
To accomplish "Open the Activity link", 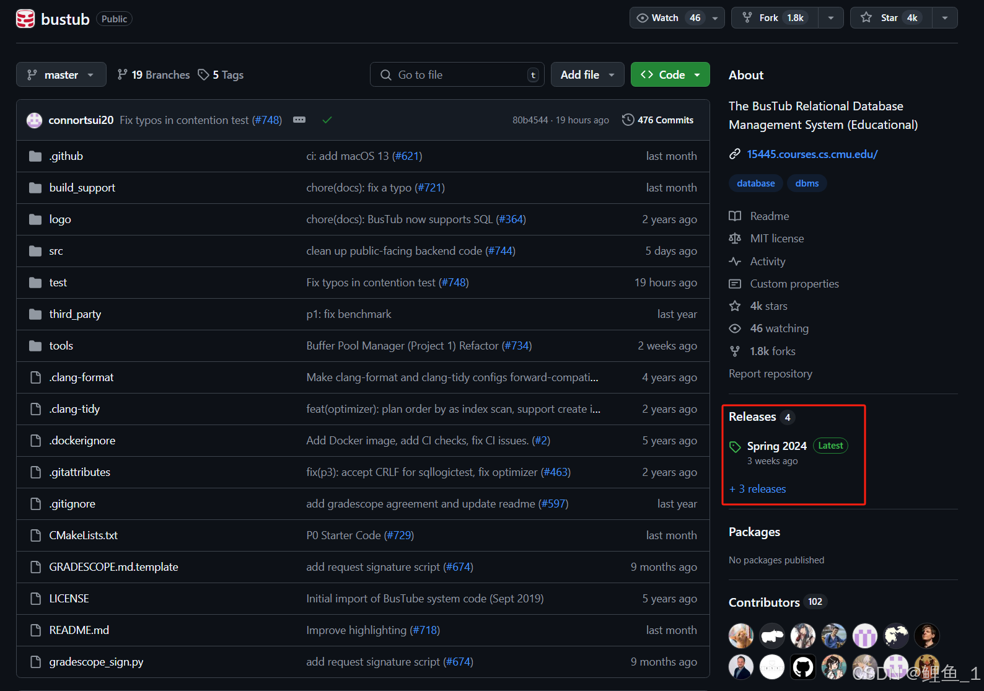I will click(x=768, y=262).
